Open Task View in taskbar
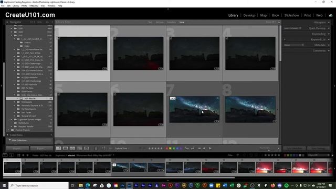 [x=72, y=185]
